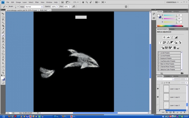Add a Black & White adjustment

click(172, 42)
